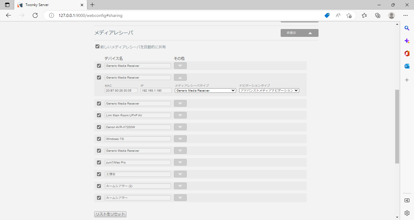The image size is (414, 220).
Task: Uncheck the Windows 7/8 device
Action: (99, 139)
